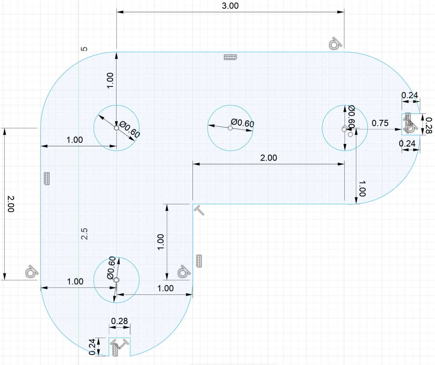Select the vertical 1.00 dimension above the top-left circle
Image resolution: width=435 pixels, height=365 pixels.
110,81
